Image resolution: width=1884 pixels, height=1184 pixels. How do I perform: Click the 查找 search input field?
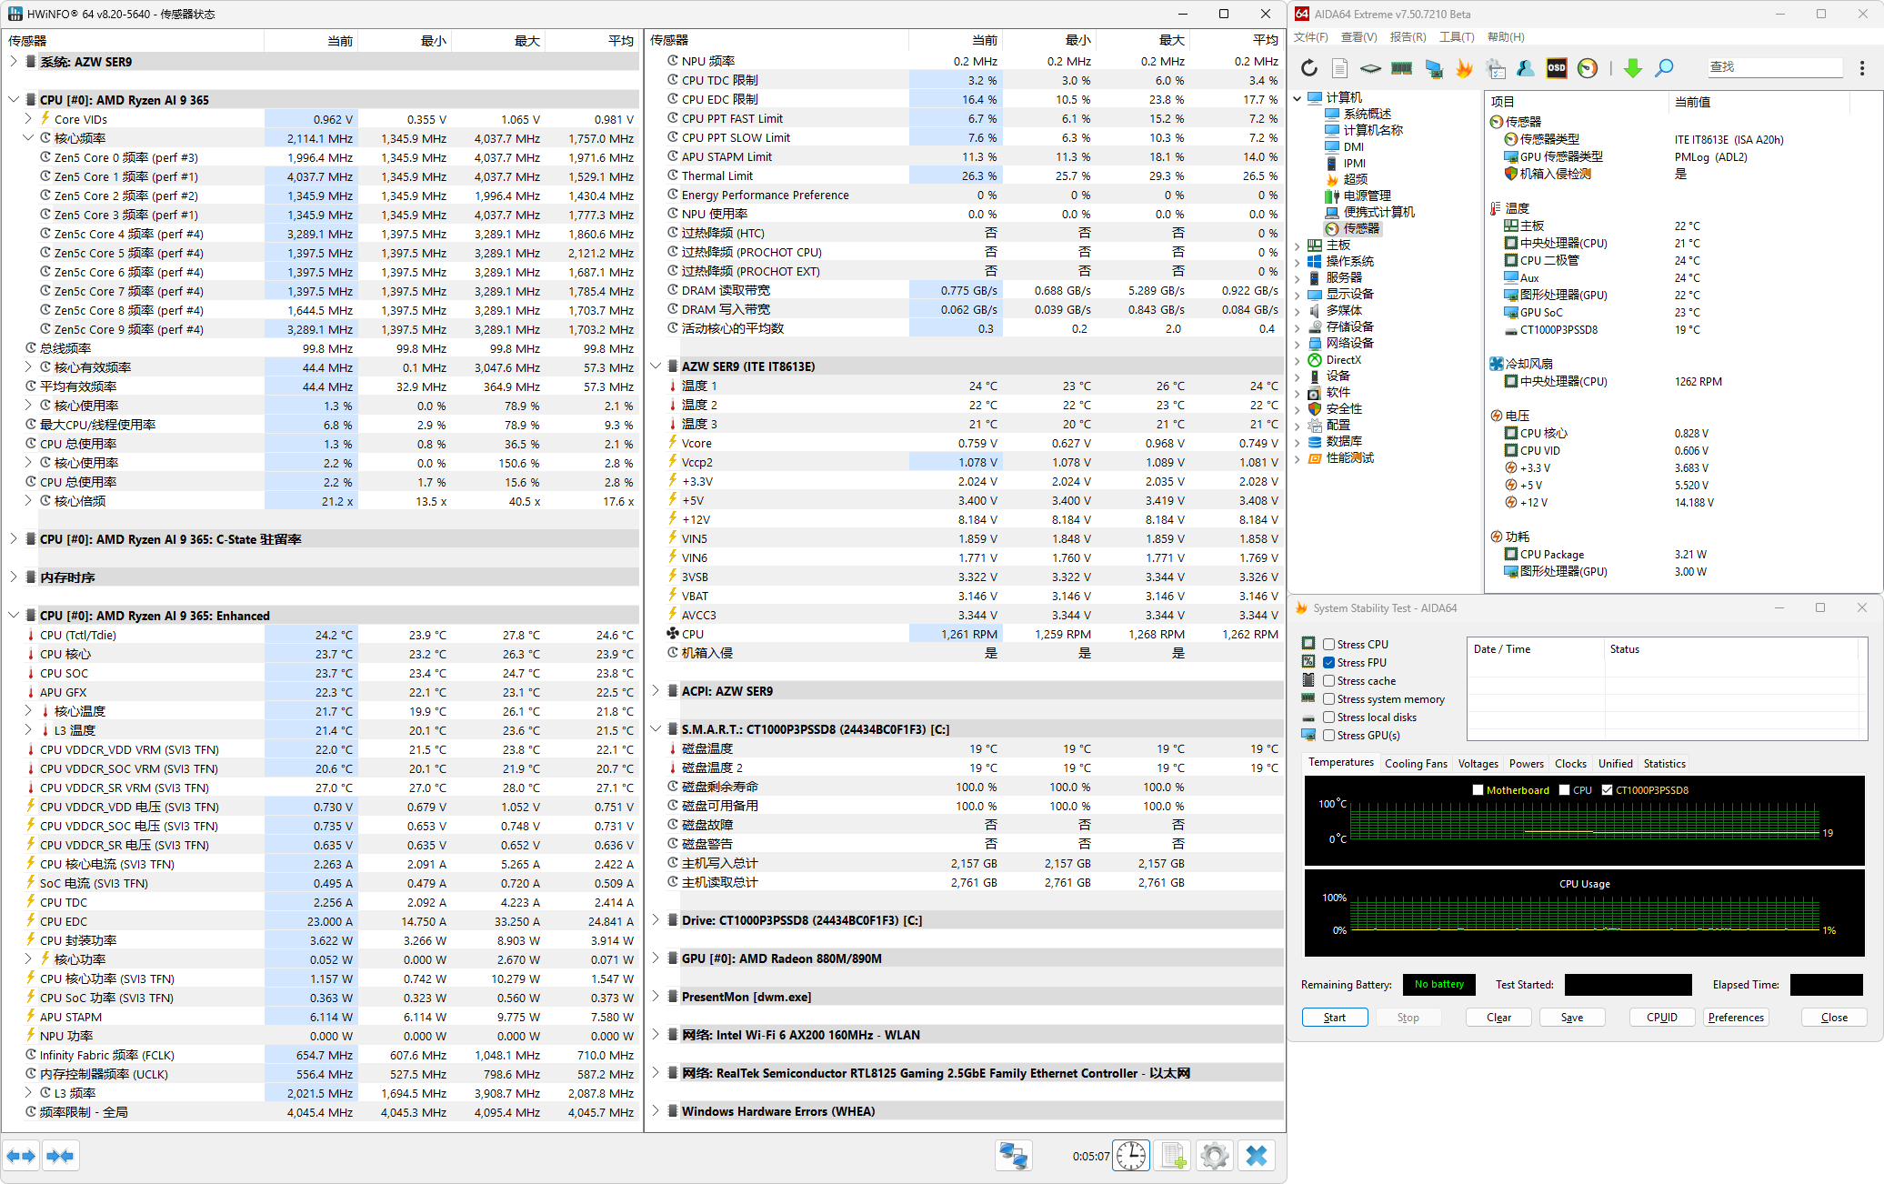click(x=1773, y=67)
